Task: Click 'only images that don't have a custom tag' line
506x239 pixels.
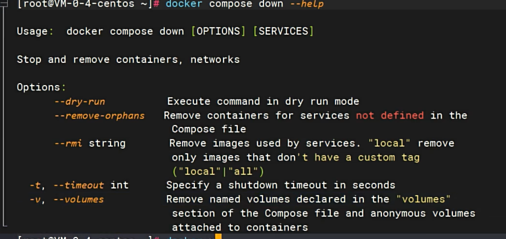Action: [x=296, y=158]
